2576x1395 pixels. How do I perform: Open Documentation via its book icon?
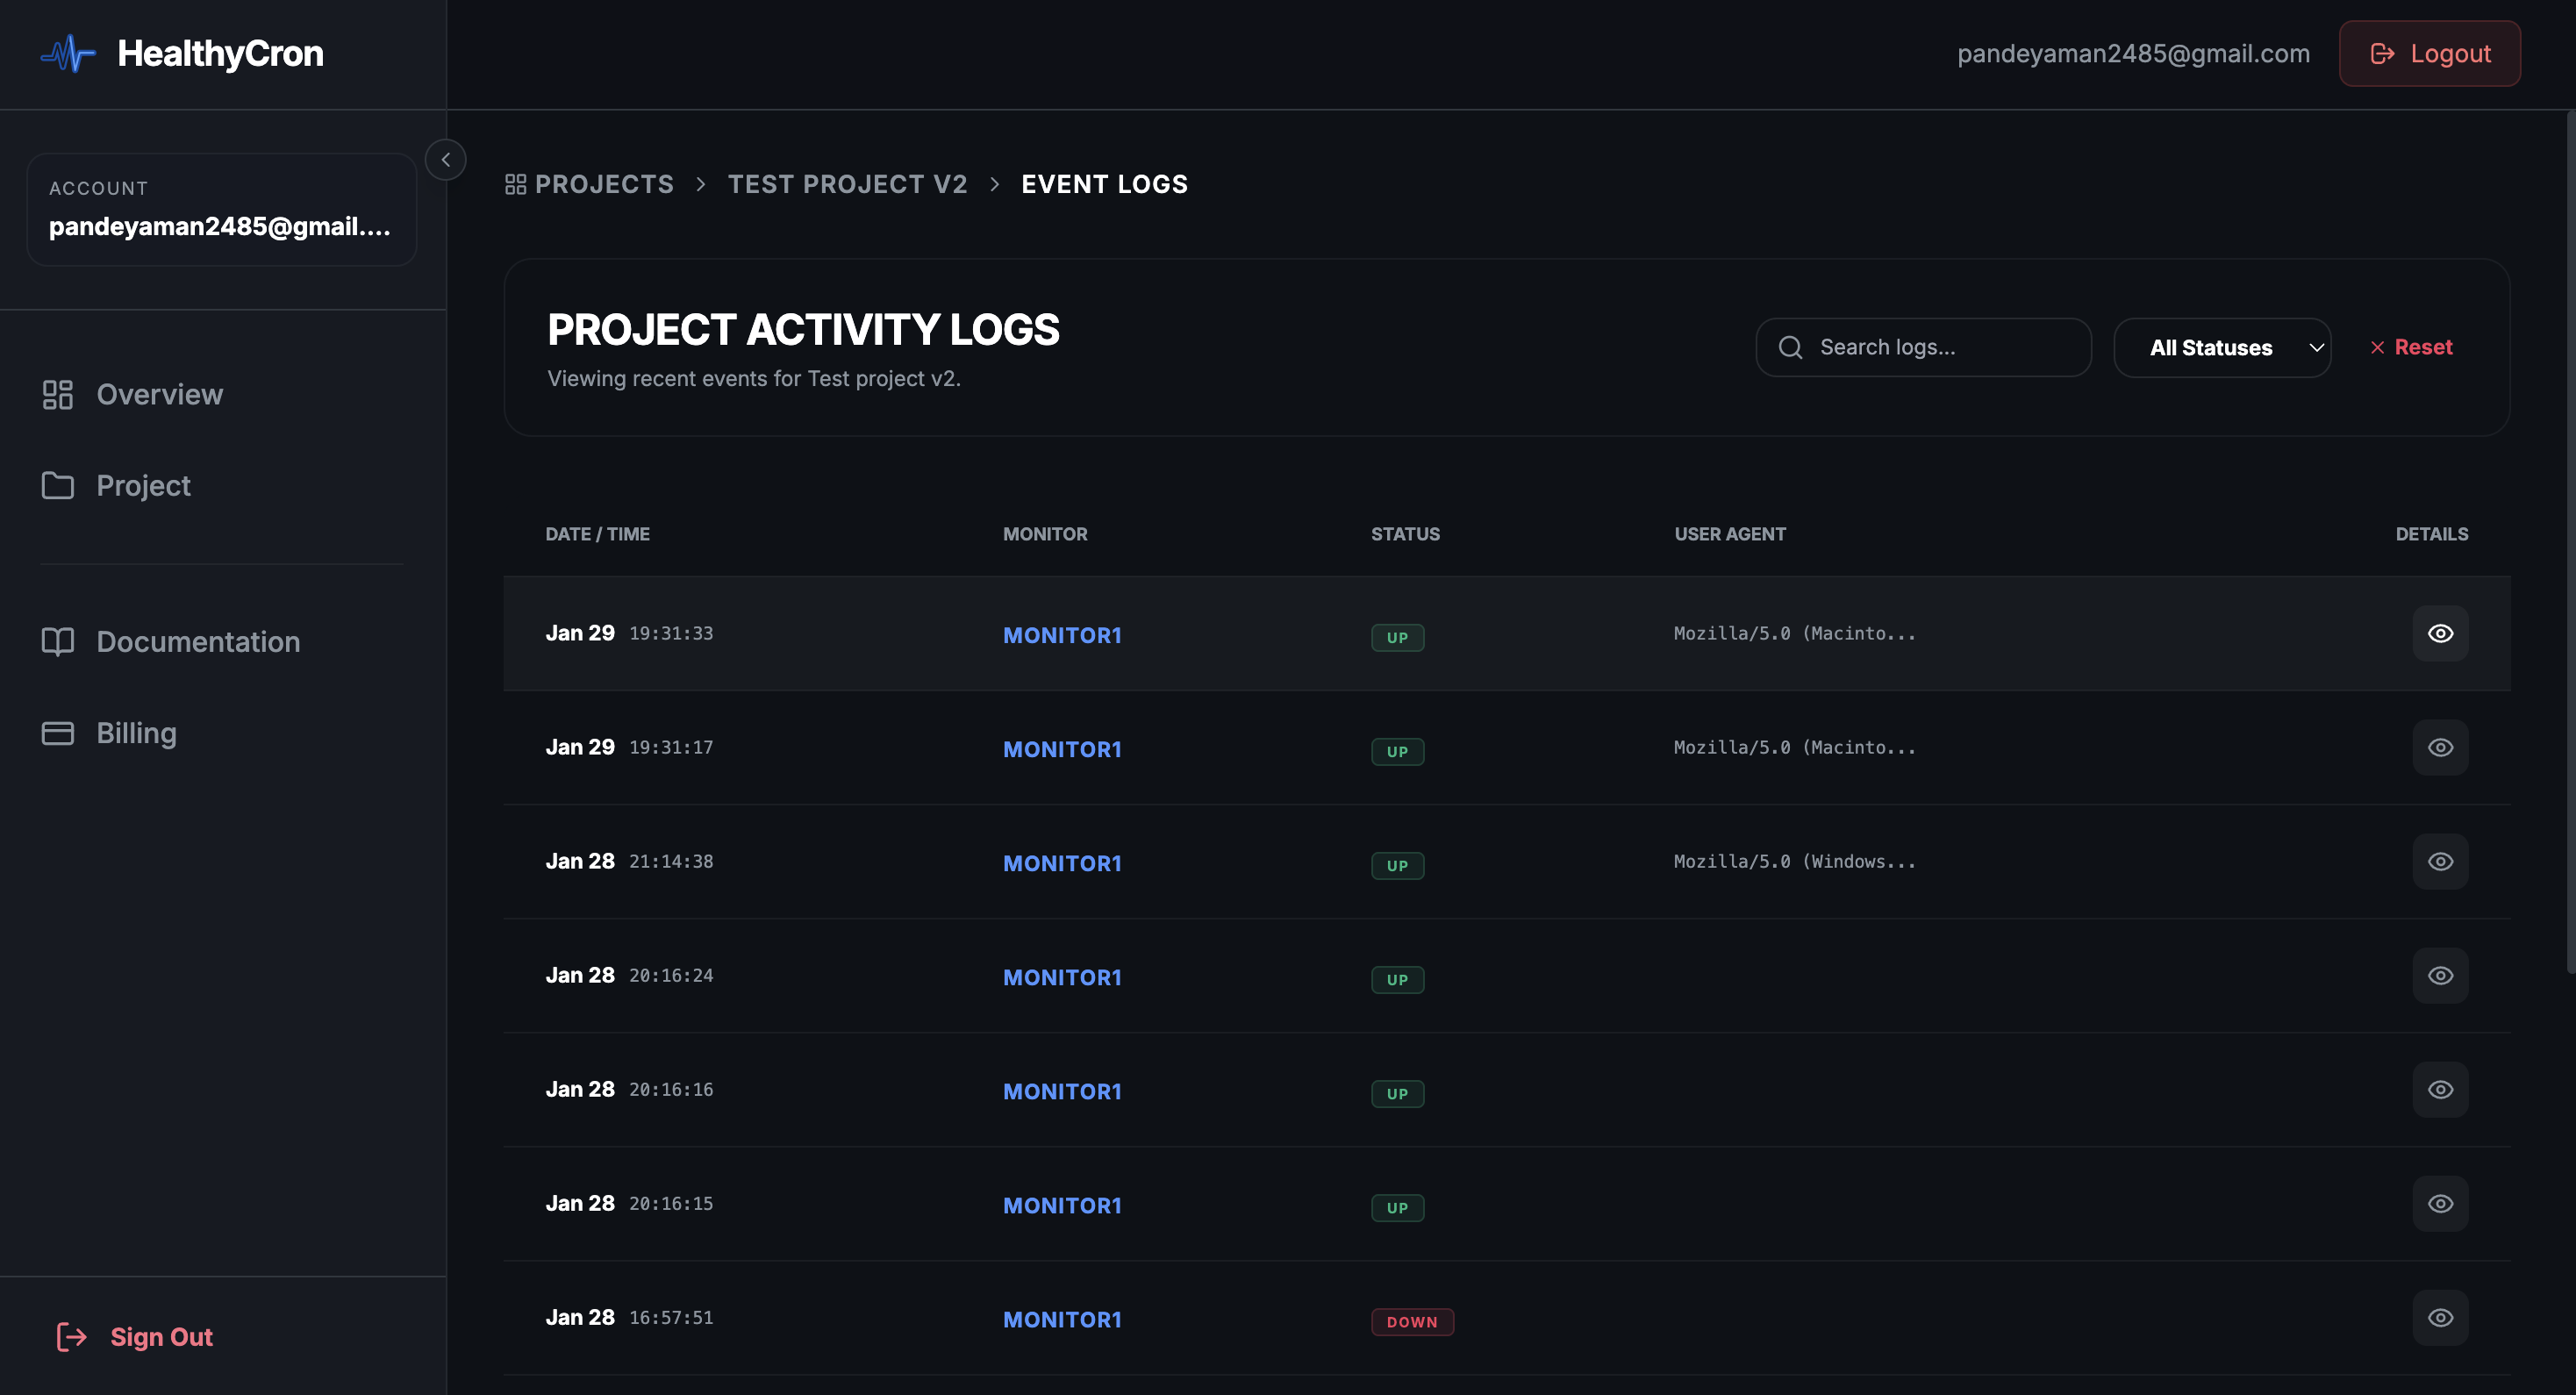(58, 641)
